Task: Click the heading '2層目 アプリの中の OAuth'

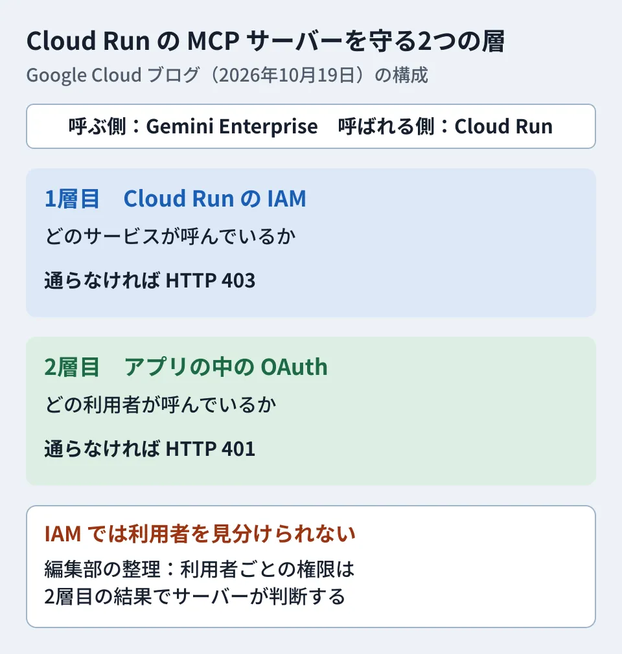Action: pyautogui.click(x=186, y=367)
